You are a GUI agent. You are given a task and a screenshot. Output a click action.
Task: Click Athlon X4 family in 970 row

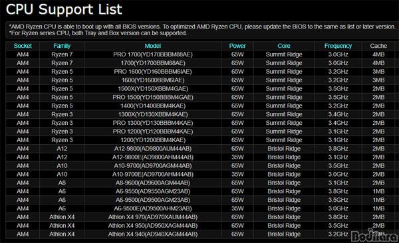tap(62, 217)
